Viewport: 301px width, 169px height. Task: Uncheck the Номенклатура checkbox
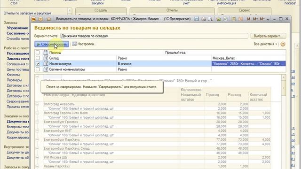coord(38,64)
